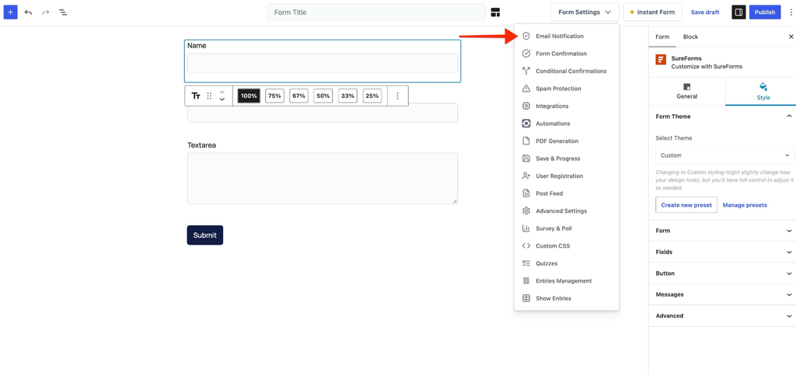
Task: Click the Name text input field
Action: (323, 64)
